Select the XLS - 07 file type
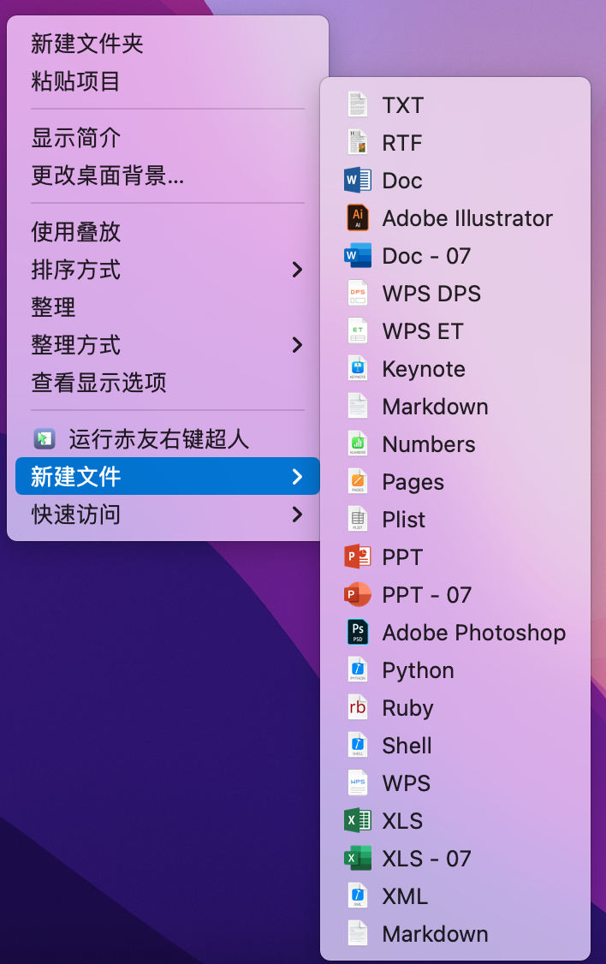 pyautogui.click(x=426, y=859)
